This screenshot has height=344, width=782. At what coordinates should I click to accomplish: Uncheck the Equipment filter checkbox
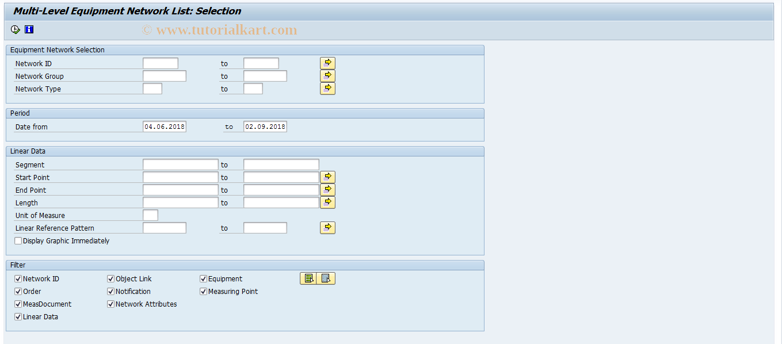[203, 278]
